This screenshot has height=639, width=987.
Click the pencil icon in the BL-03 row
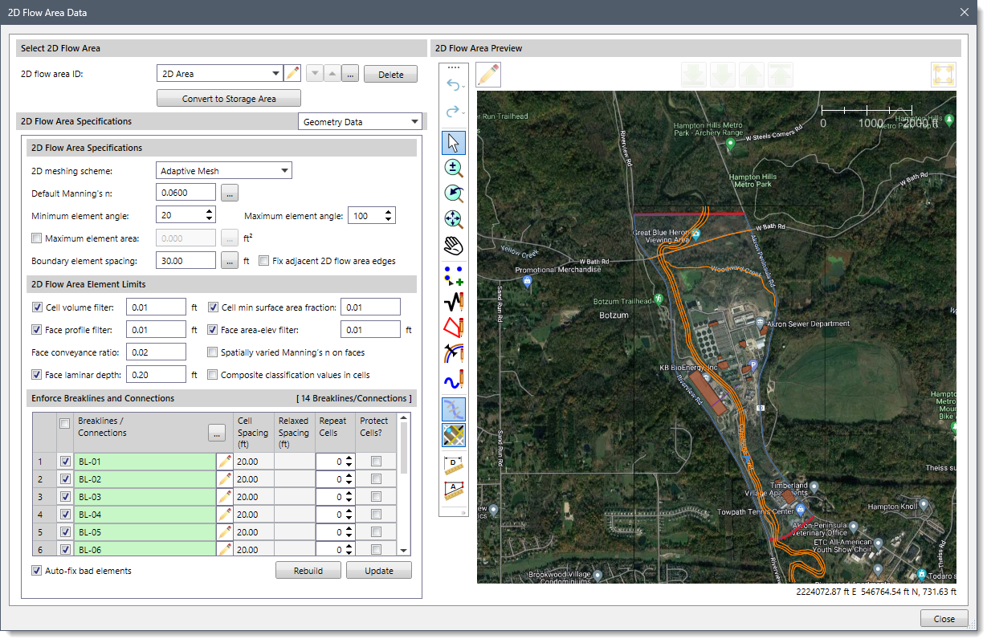click(225, 497)
